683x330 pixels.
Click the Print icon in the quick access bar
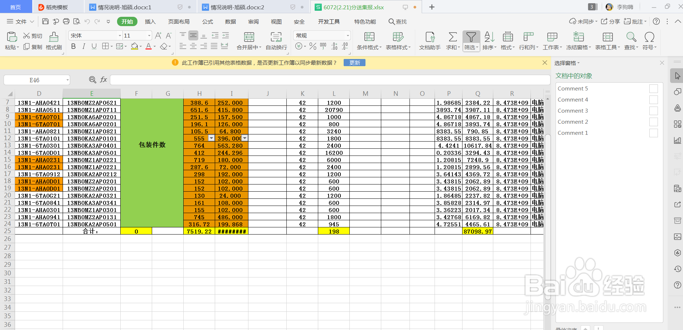pos(66,21)
